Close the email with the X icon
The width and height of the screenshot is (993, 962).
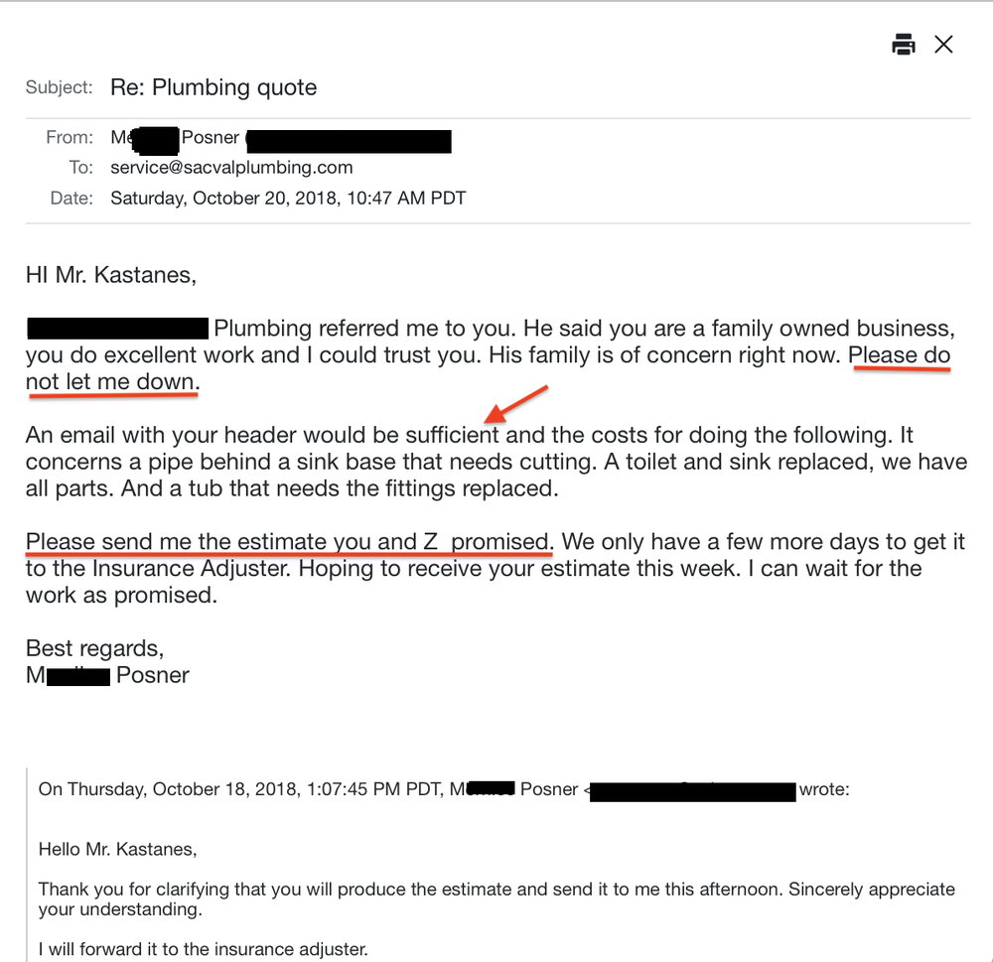(943, 45)
